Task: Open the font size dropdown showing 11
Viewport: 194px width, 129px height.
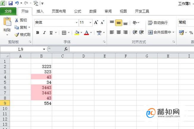Action: coord(90,23)
